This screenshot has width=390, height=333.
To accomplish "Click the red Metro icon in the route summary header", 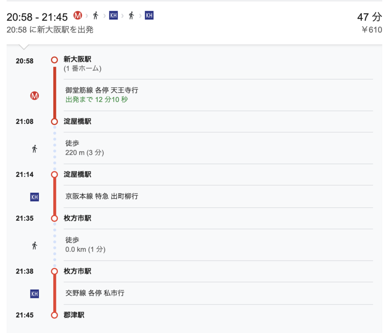I will click(x=78, y=16).
